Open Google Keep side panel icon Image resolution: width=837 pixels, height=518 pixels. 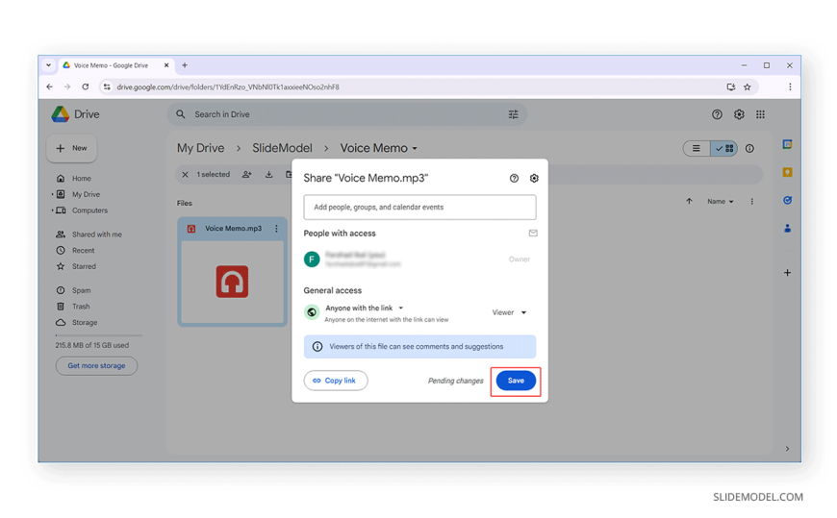[x=787, y=172]
